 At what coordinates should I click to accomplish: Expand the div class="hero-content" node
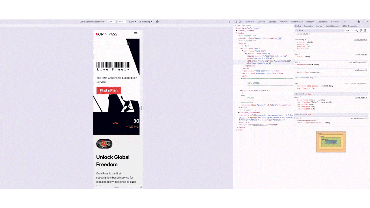point(242,71)
